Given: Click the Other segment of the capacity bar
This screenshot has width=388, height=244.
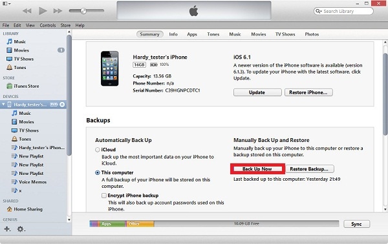Looking at the screenshot, I should pyautogui.click(x=140, y=224).
